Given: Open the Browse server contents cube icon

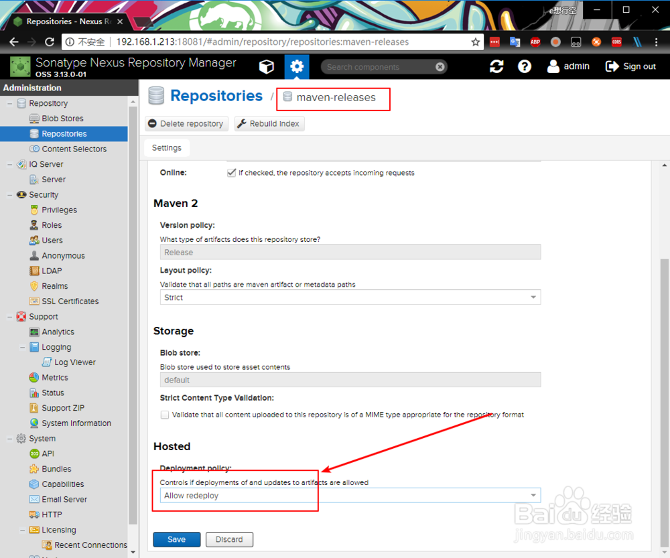Looking at the screenshot, I should (x=266, y=66).
